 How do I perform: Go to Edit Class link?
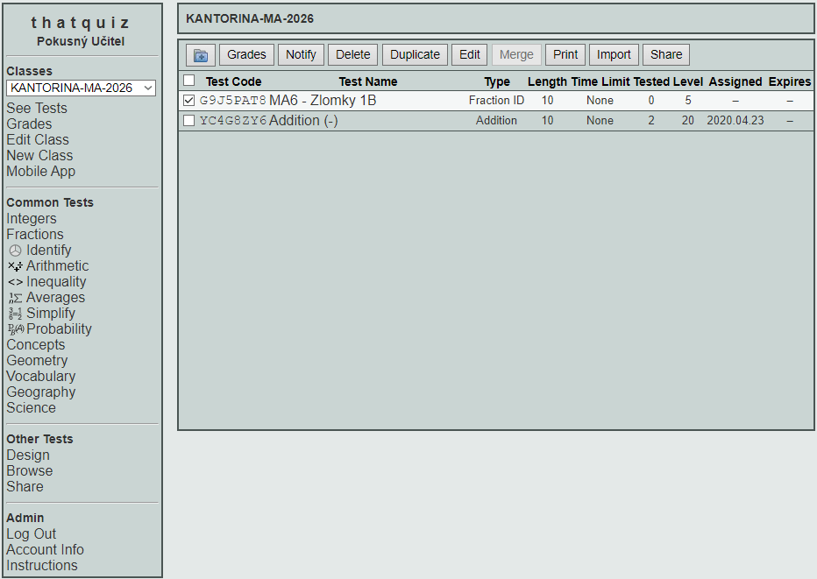click(38, 140)
